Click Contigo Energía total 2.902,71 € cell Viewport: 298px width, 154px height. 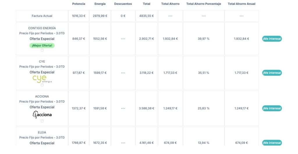(146, 39)
